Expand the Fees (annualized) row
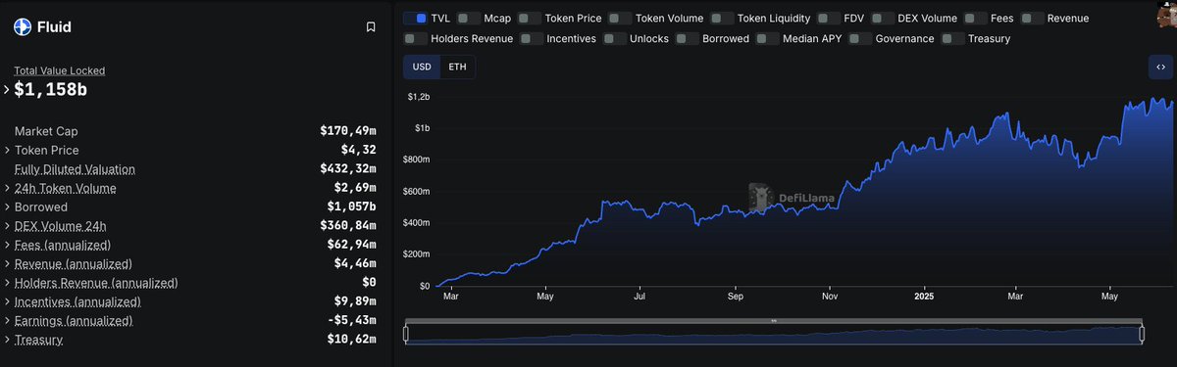 click(7, 245)
